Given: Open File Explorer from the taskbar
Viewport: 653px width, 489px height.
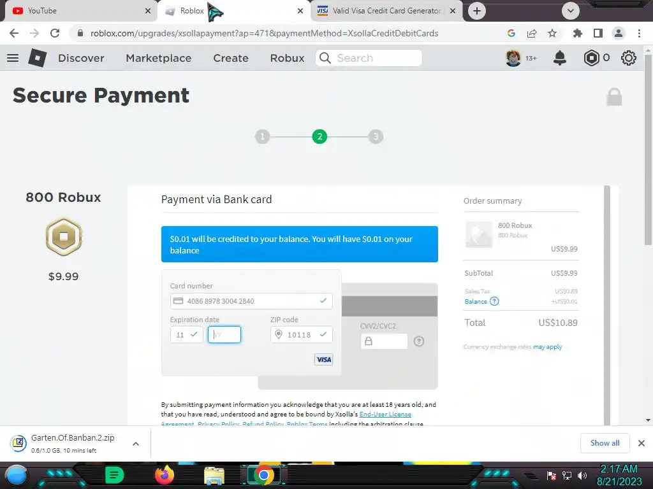Looking at the screenshot, I should click(214, 476).
